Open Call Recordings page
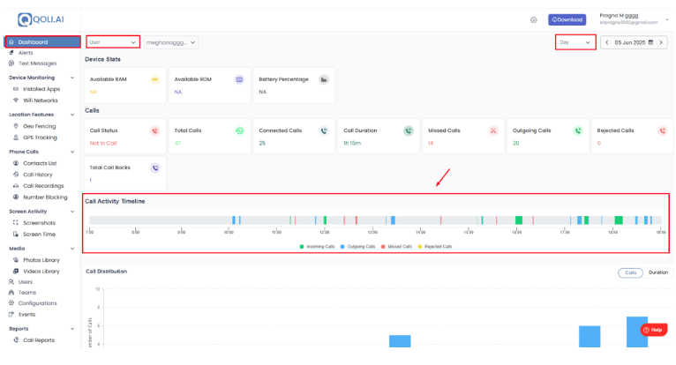The height and width of the screenshot is (365, 676). coord(43,186)
